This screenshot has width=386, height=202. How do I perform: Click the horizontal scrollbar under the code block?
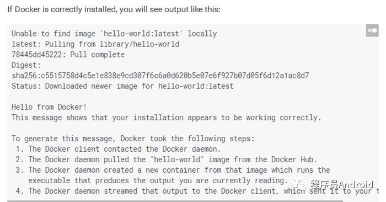click(175, 201)
